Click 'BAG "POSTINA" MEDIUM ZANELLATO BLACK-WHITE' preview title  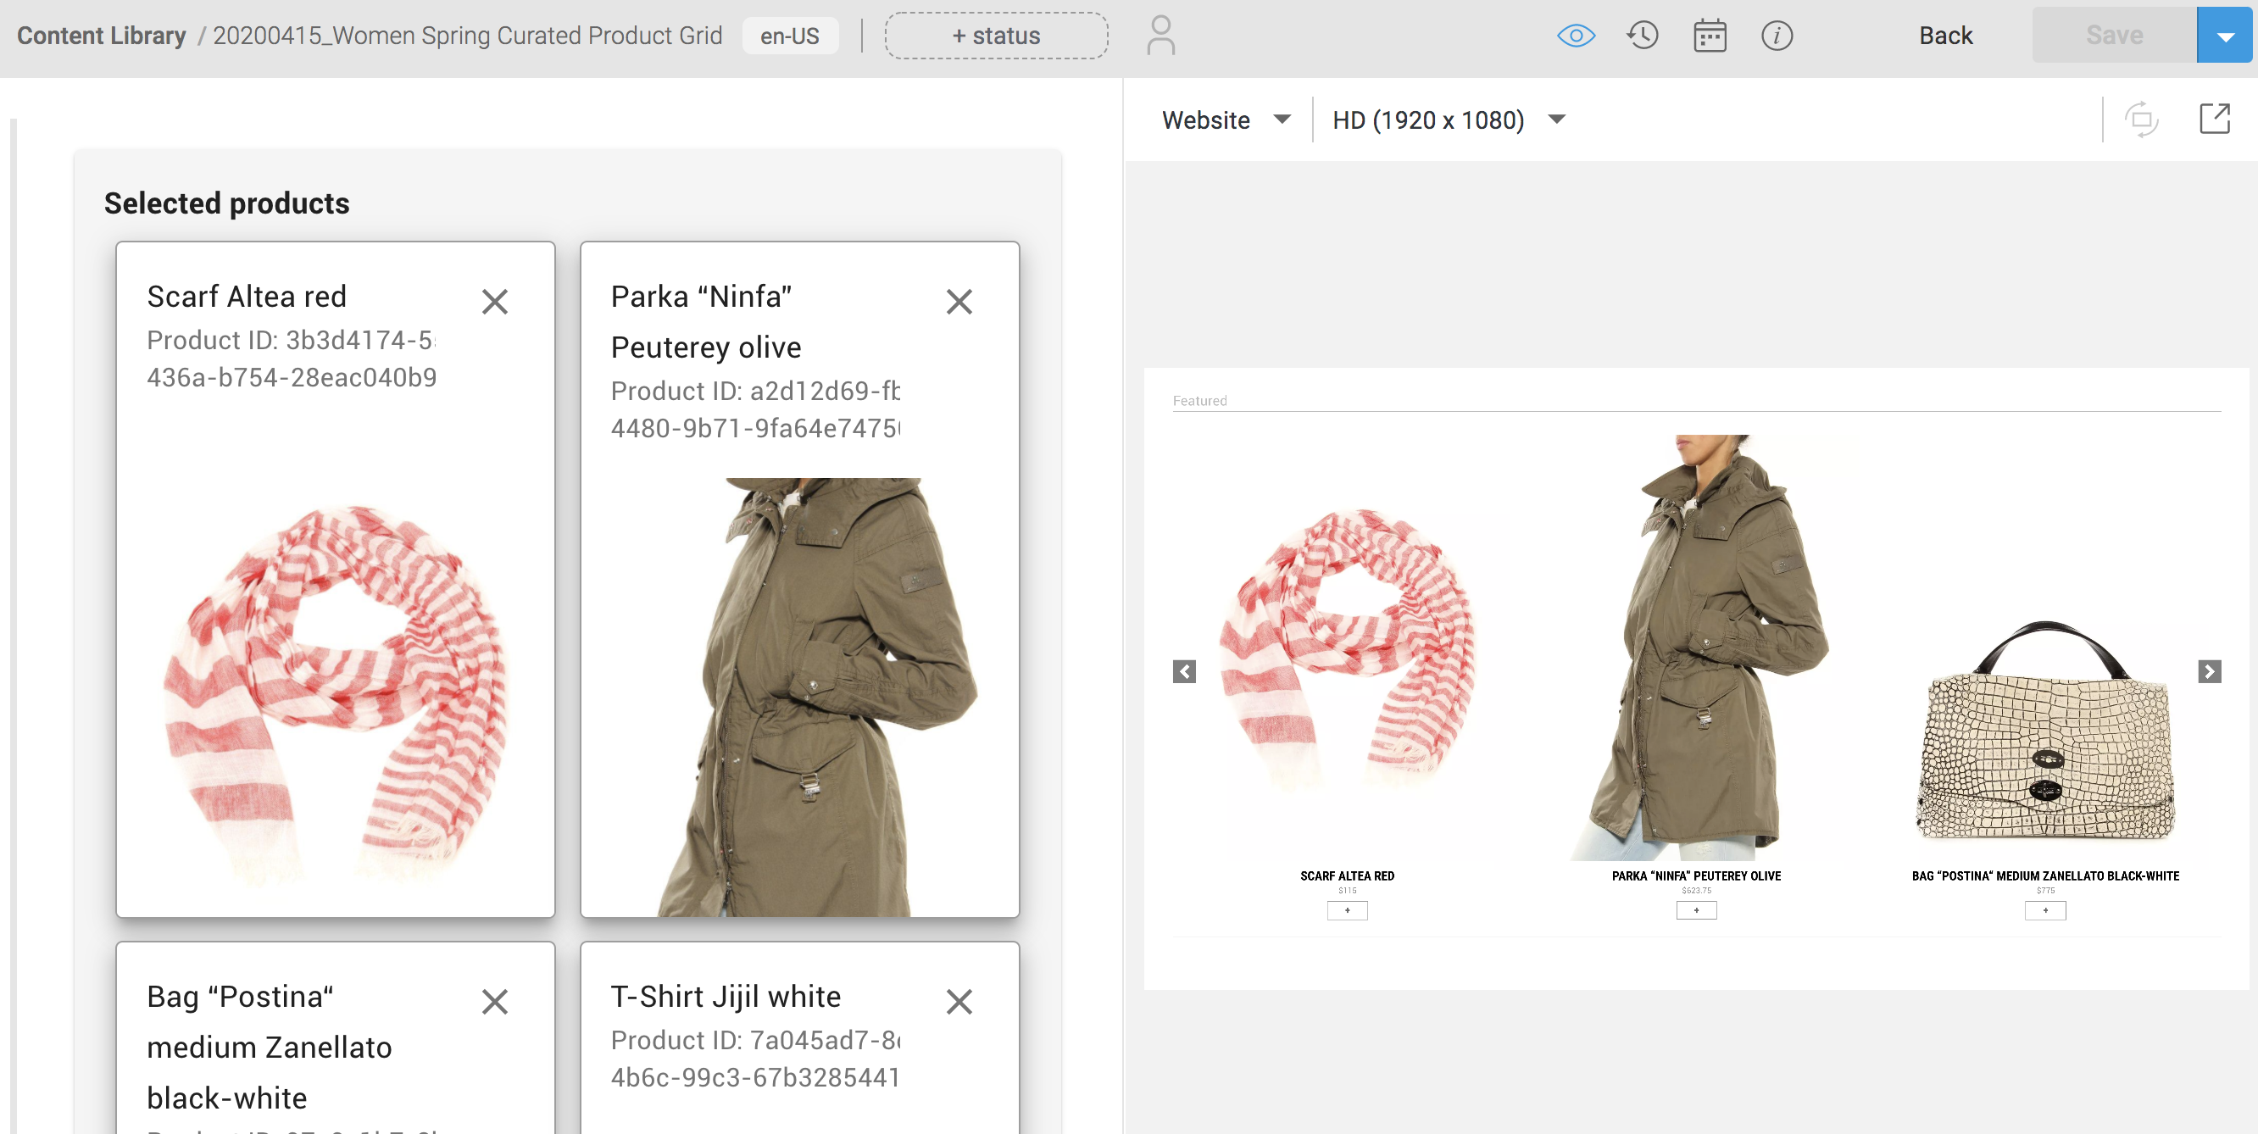2045,876
